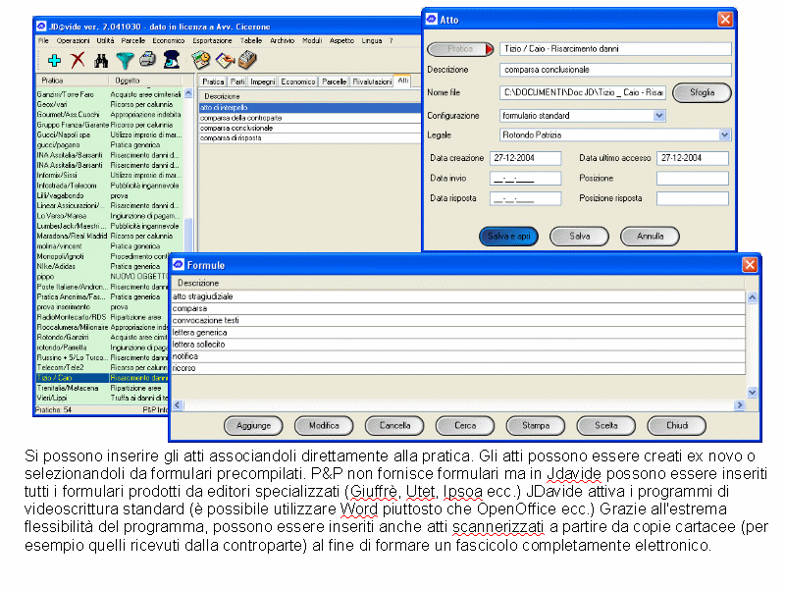Click the Salva button
The height and width of the screenshot is (589, 785).
coord(579,237)
